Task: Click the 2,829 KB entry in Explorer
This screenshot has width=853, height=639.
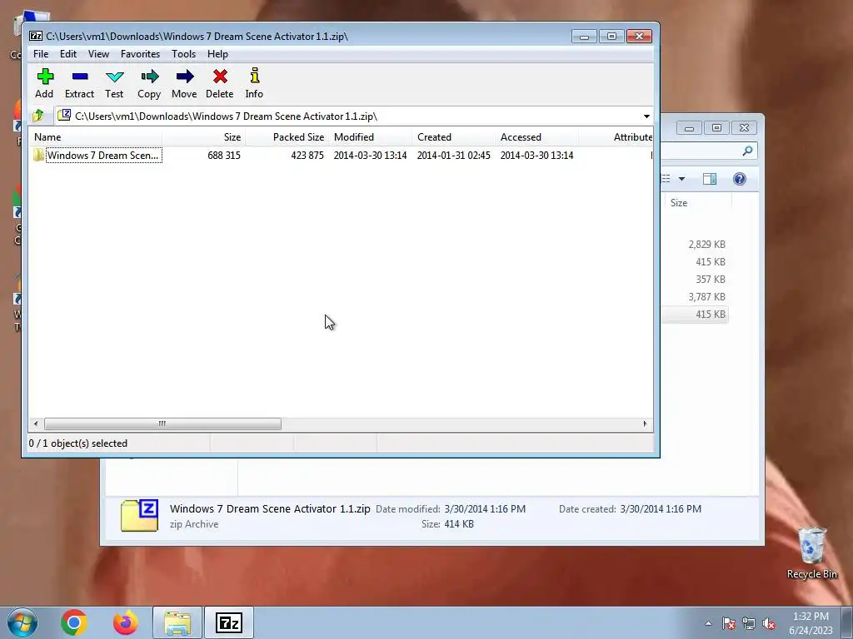Action: click(x=706, y=244)
